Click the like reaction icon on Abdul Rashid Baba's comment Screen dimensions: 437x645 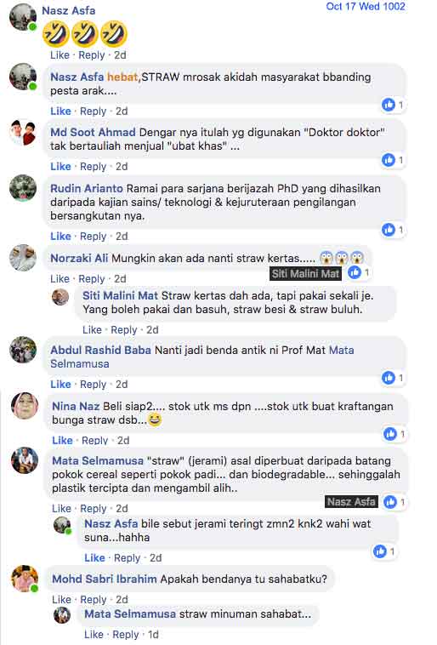coord(389,377)
